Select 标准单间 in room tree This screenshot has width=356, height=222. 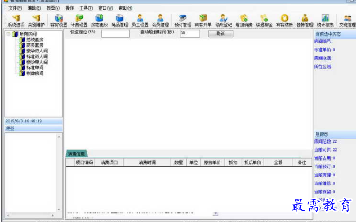[35, 68]
